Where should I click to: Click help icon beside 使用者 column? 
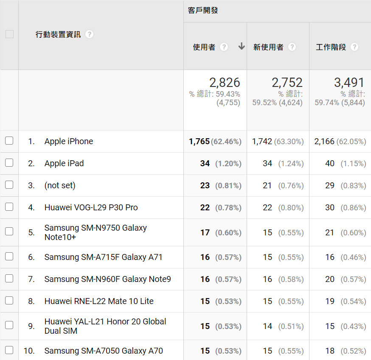tap(224, 47)
